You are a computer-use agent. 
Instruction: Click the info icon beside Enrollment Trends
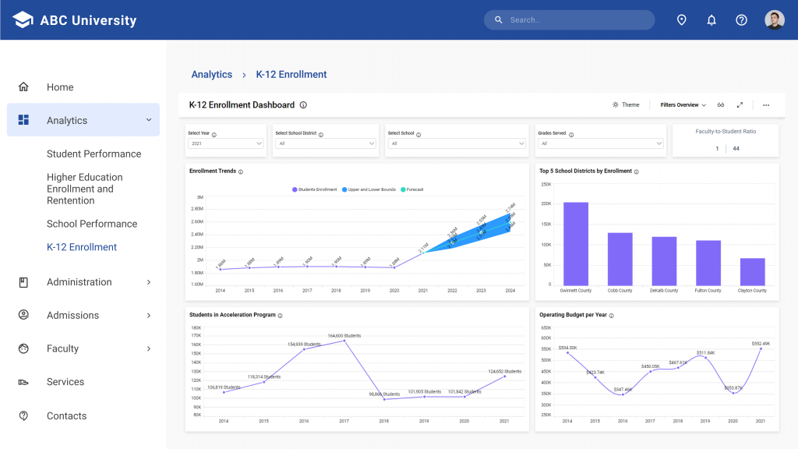click(240, 172)
